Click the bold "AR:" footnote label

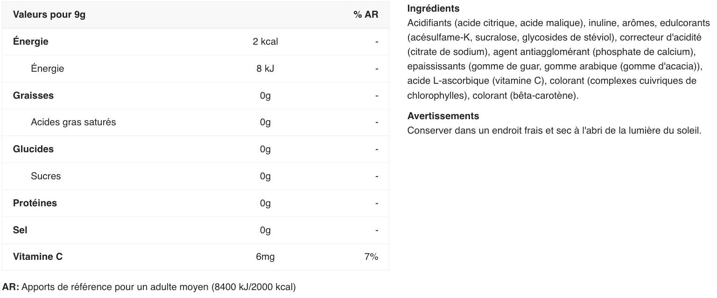click(x=11, y=287)
